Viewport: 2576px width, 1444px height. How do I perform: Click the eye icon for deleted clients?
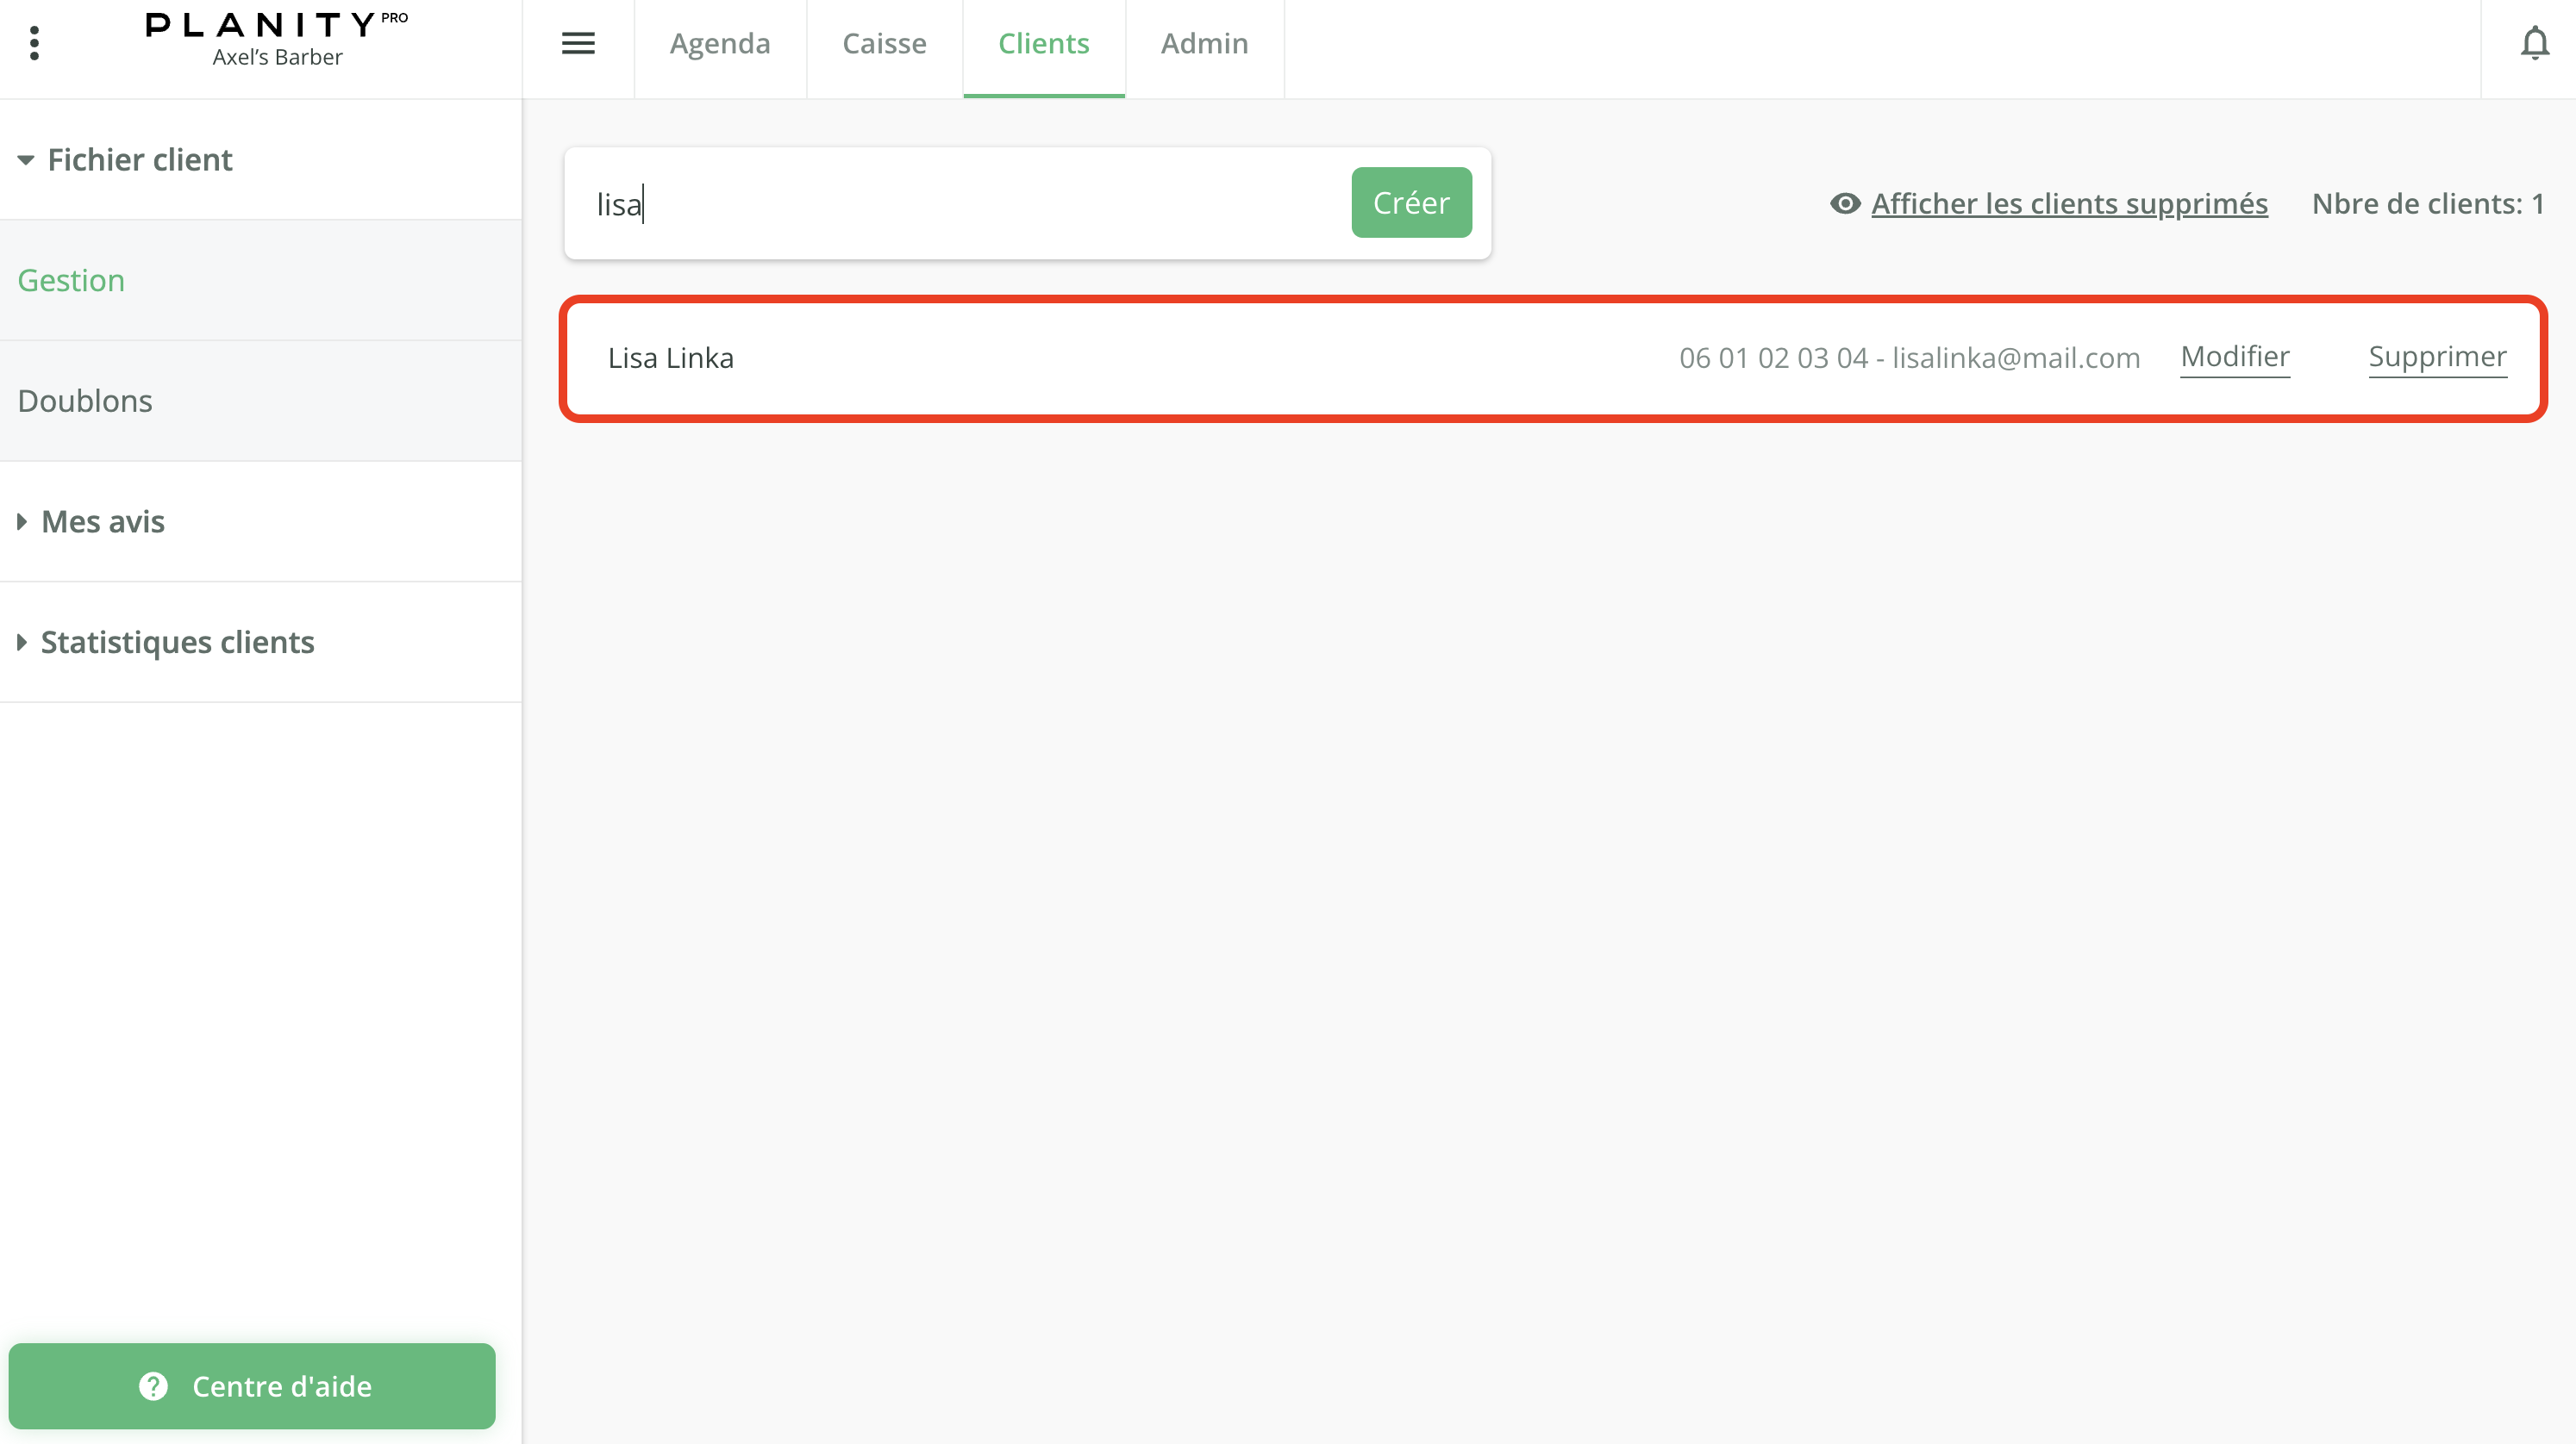[x=1845, y=204]
